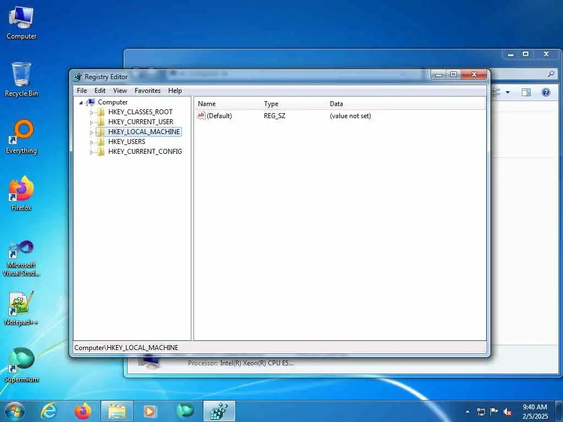563x422 pixels.
Task: Open the view options dropdown in background window
Action: [507, 92]
